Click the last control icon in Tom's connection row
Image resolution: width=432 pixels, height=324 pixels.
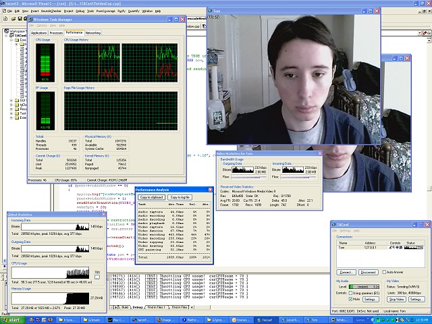pos(401,248)
